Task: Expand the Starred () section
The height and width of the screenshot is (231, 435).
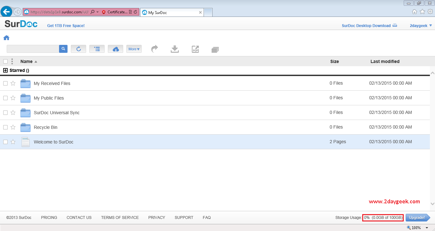Action: coord(5,70)
